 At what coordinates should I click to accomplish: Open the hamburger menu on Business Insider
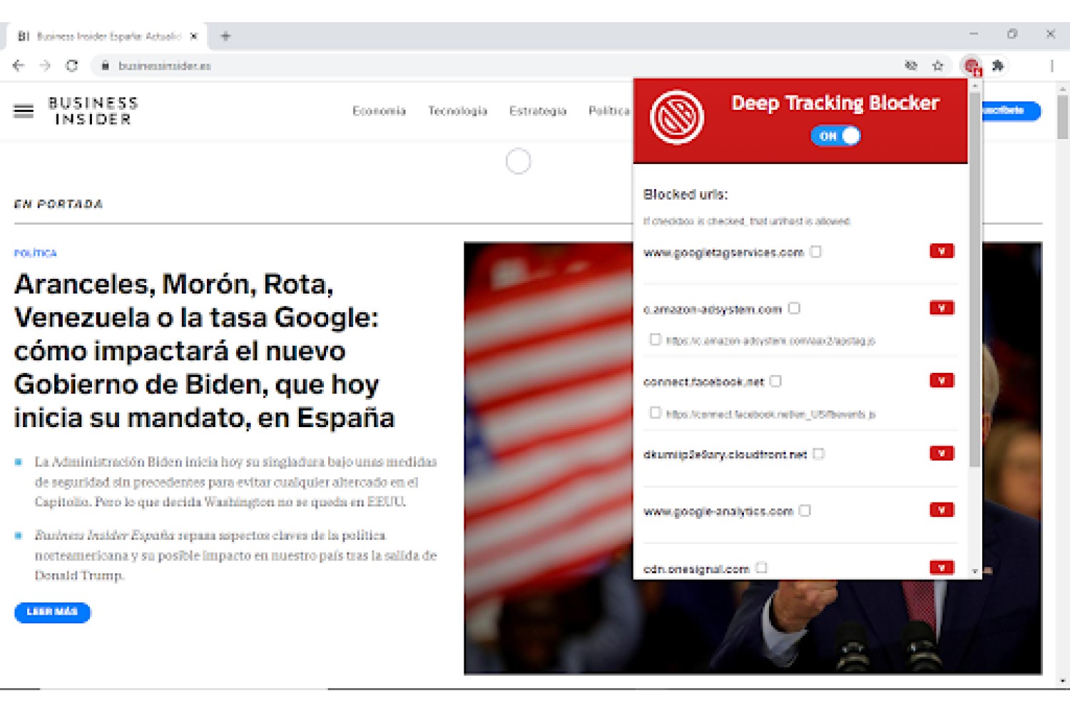point(24,111)
